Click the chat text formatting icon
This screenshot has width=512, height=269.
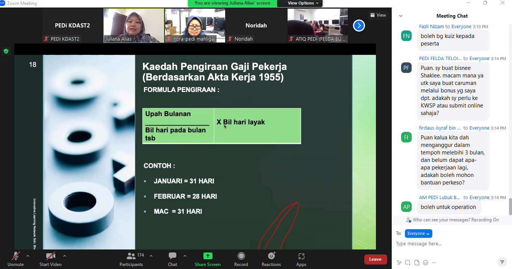pyautogui.click(x=399, y=263)
